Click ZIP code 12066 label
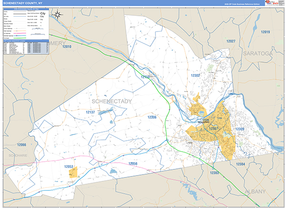The image size is (286, 208). pyautogui.click(x=21, y=145)
